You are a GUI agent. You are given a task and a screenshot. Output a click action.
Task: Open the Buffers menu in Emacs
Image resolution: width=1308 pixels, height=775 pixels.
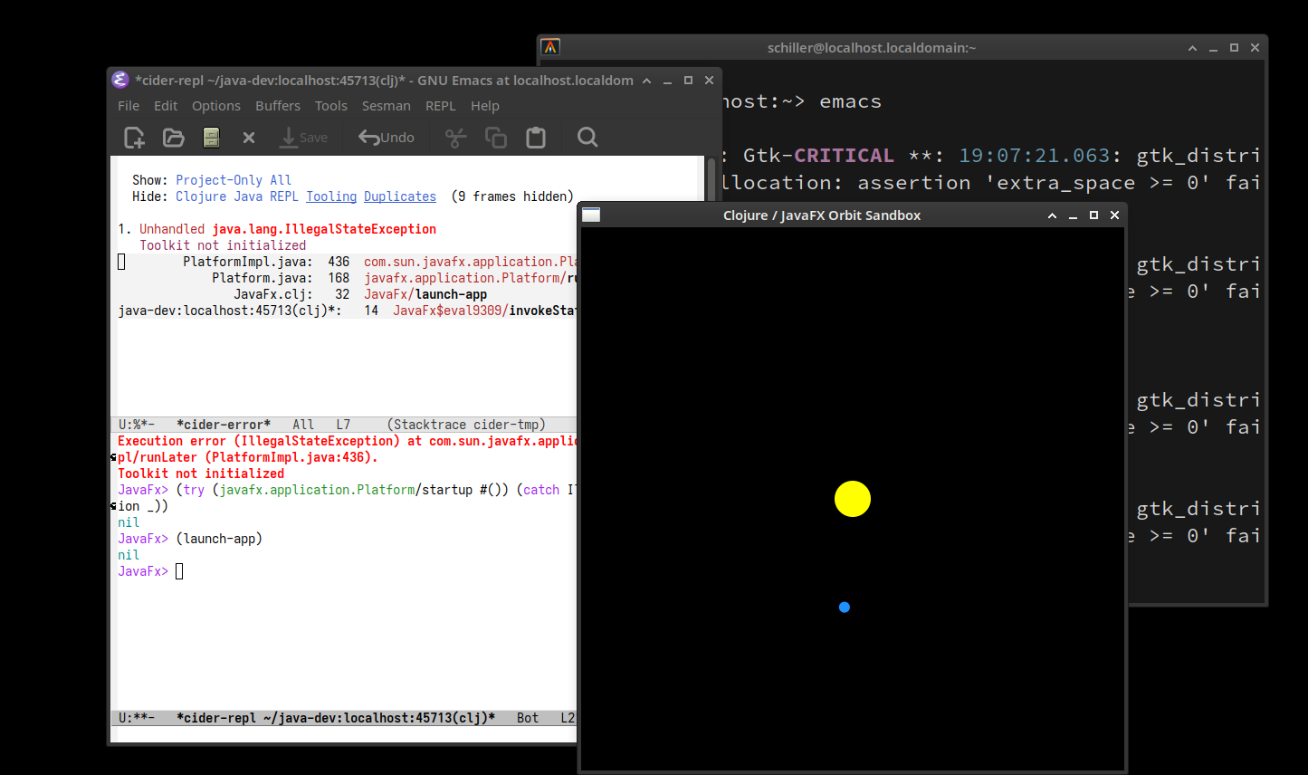click(278, 106)
